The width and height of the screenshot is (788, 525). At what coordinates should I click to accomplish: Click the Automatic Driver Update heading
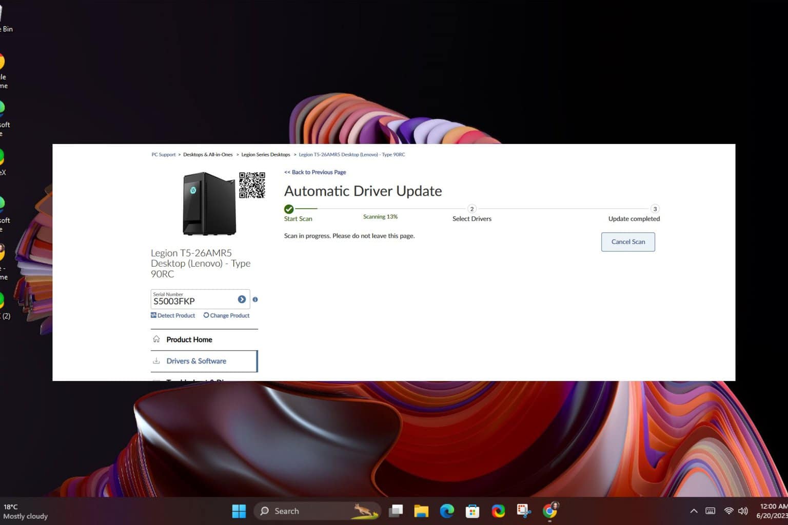click(x=363, y=191)
